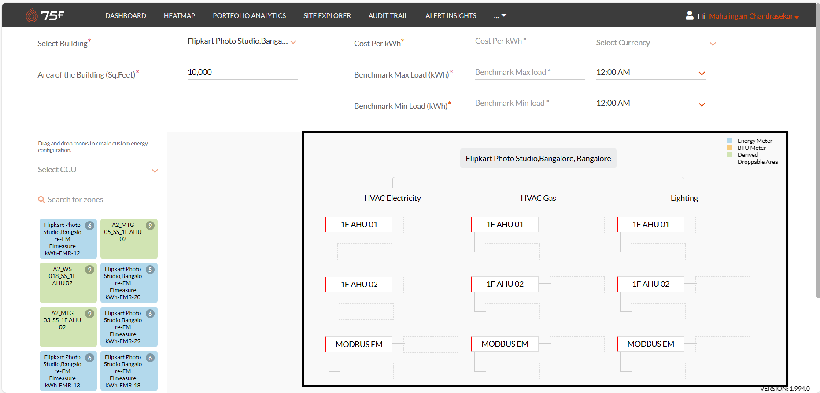The height and width of the screenshot is (393, 820).
Task: Select the Flipkart Photo Studio root node
Action: (x=538, y=159)
